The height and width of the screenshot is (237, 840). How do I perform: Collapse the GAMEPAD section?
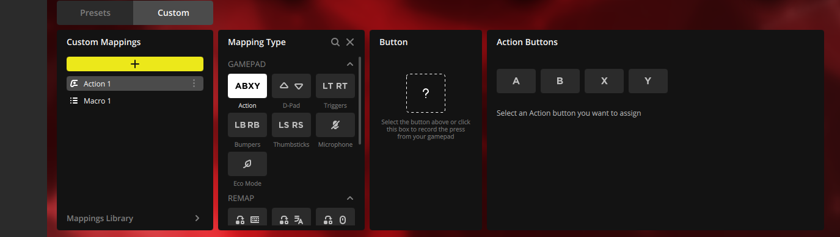coord(350,64)
